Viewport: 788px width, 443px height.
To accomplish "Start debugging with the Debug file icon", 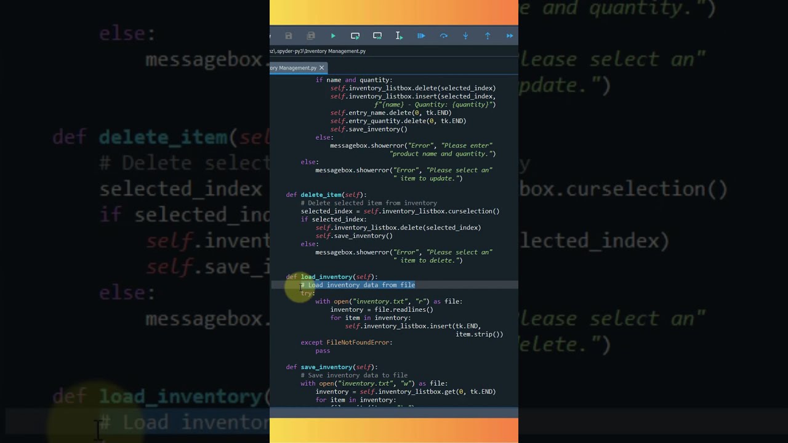I will pos(421,36).
